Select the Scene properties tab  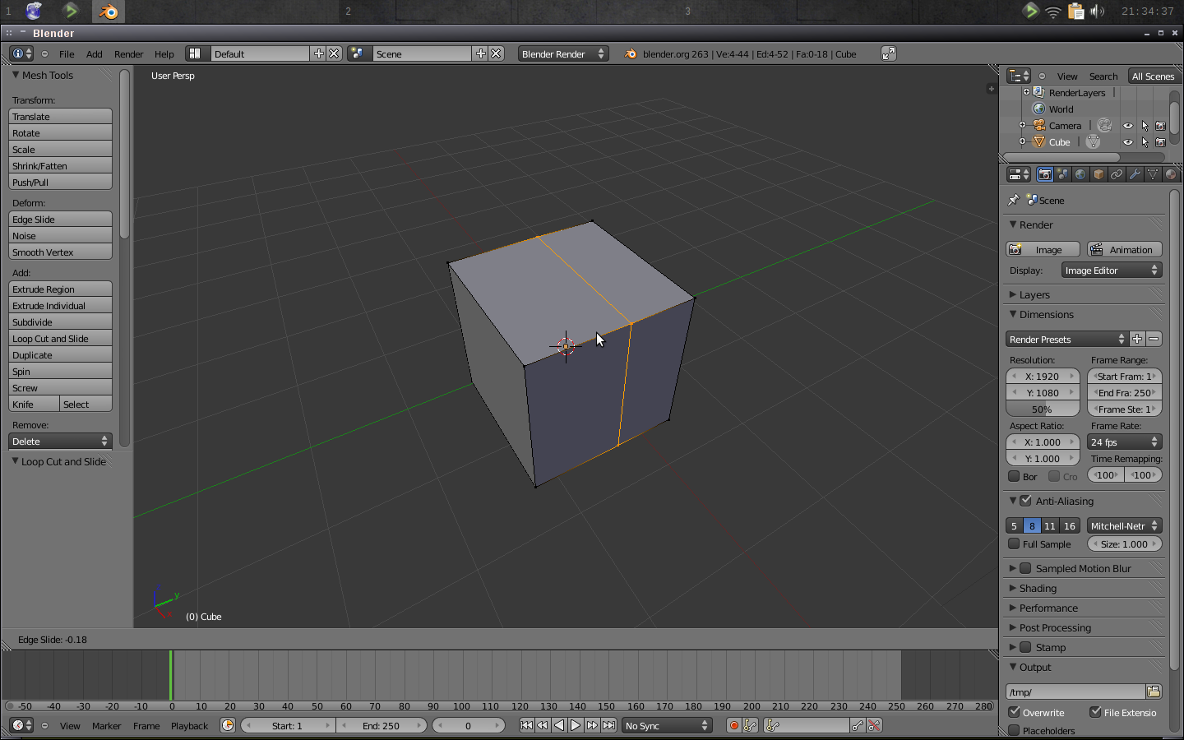1062,173
